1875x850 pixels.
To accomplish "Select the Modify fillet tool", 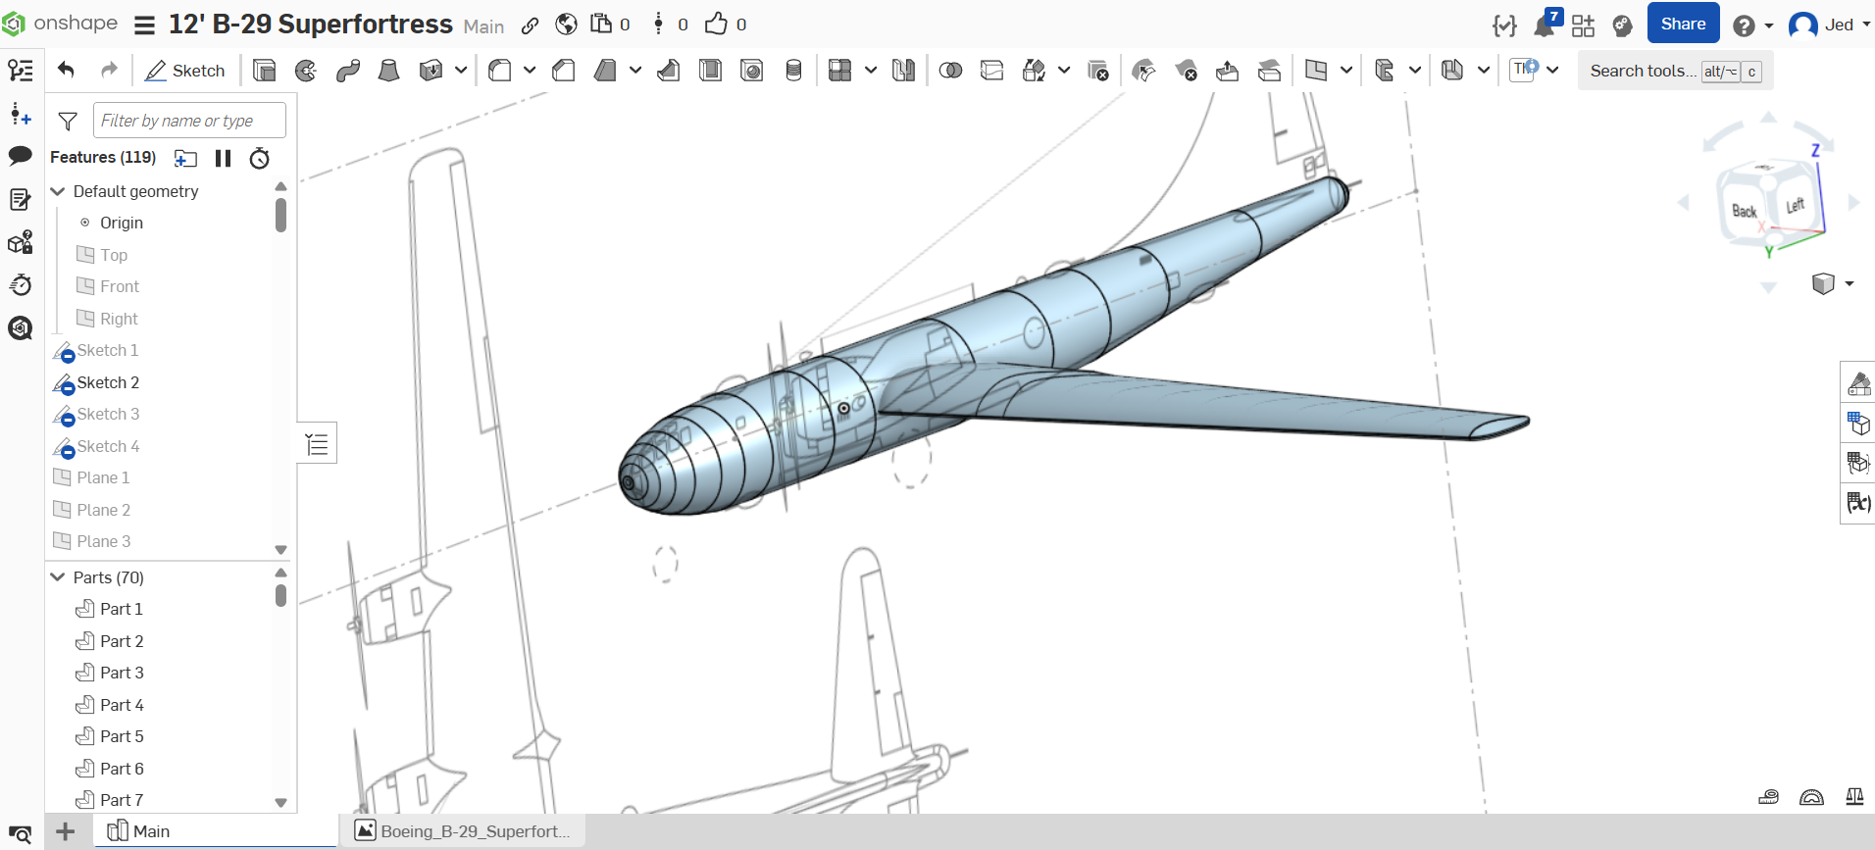I will (1143, 70).
